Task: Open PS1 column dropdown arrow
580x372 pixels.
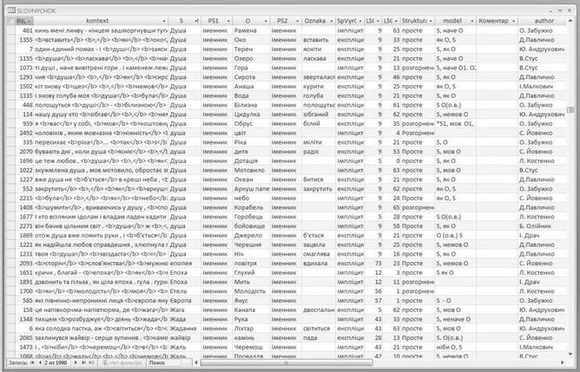Action: click(228, 21)
